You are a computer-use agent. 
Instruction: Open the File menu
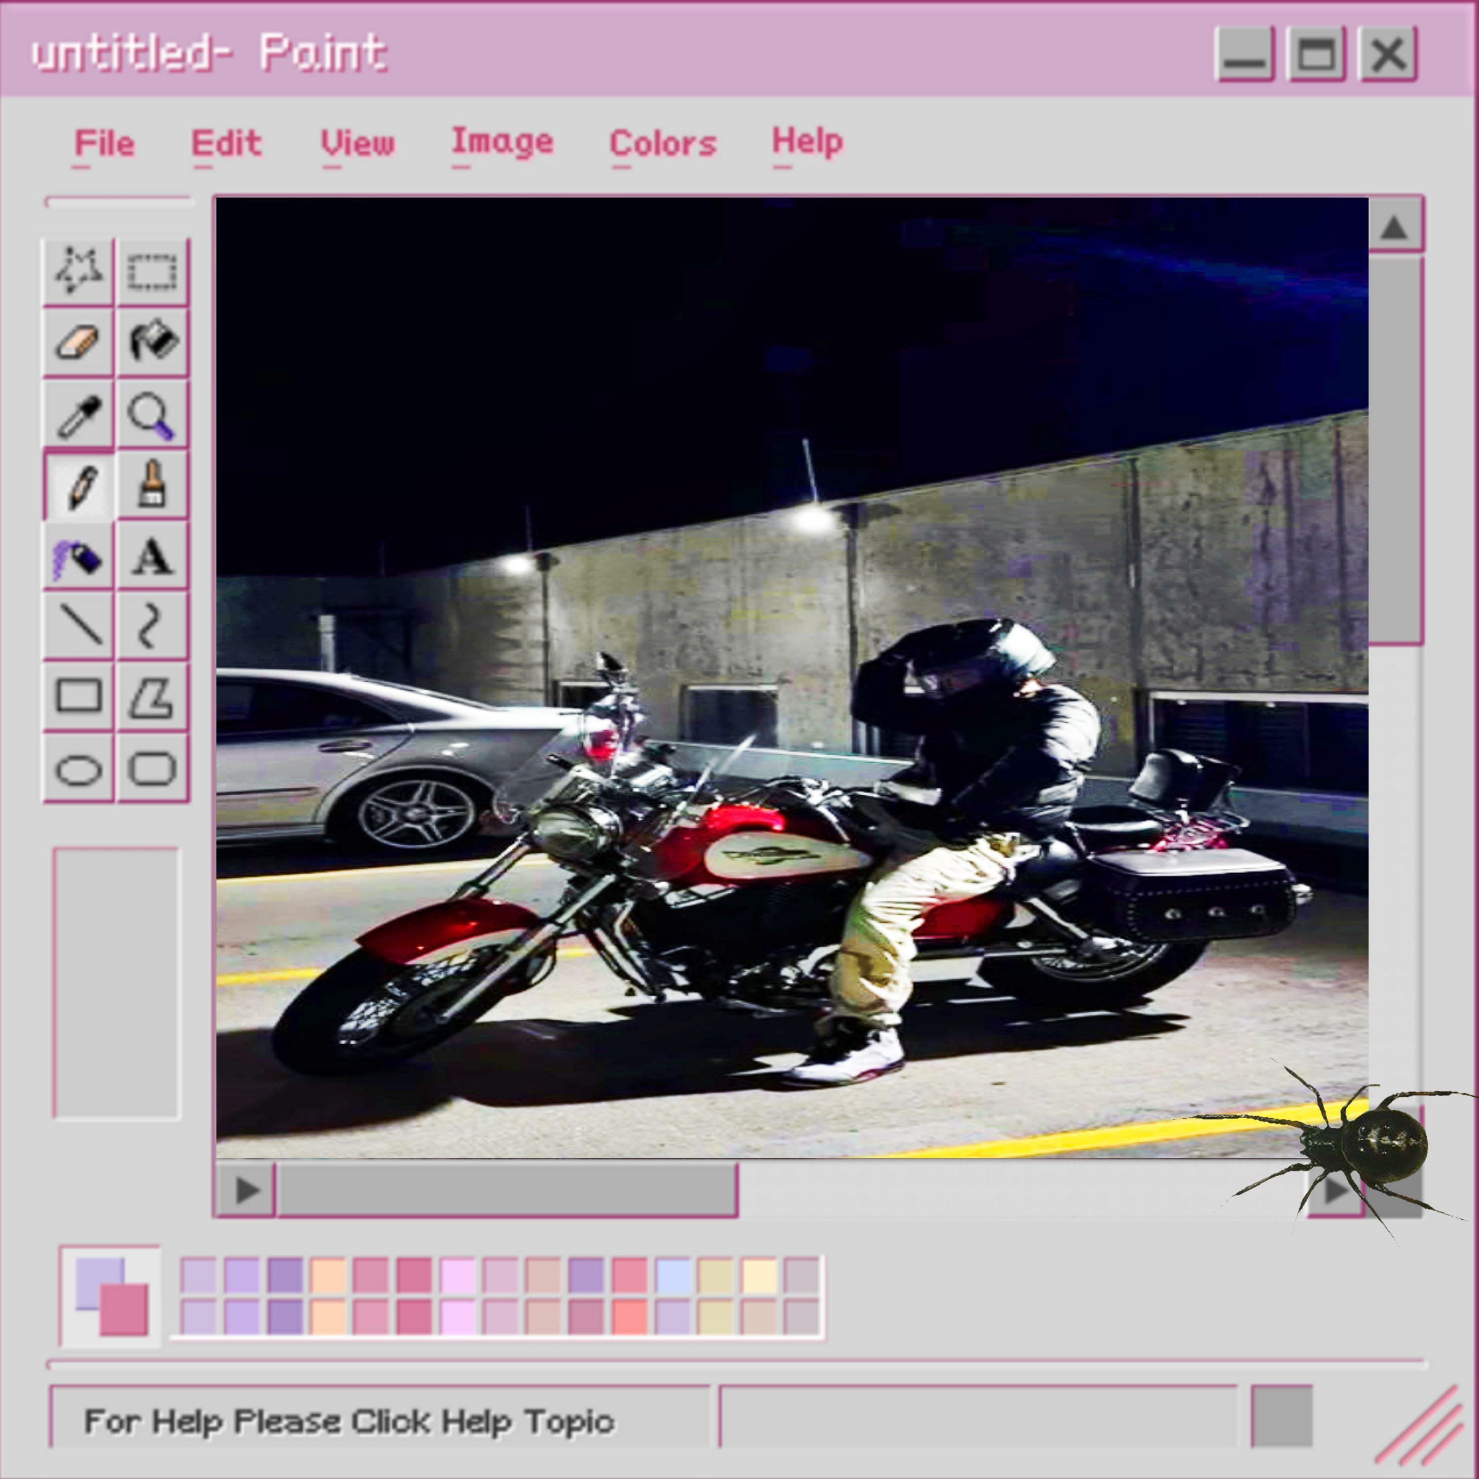pos(104,143)
